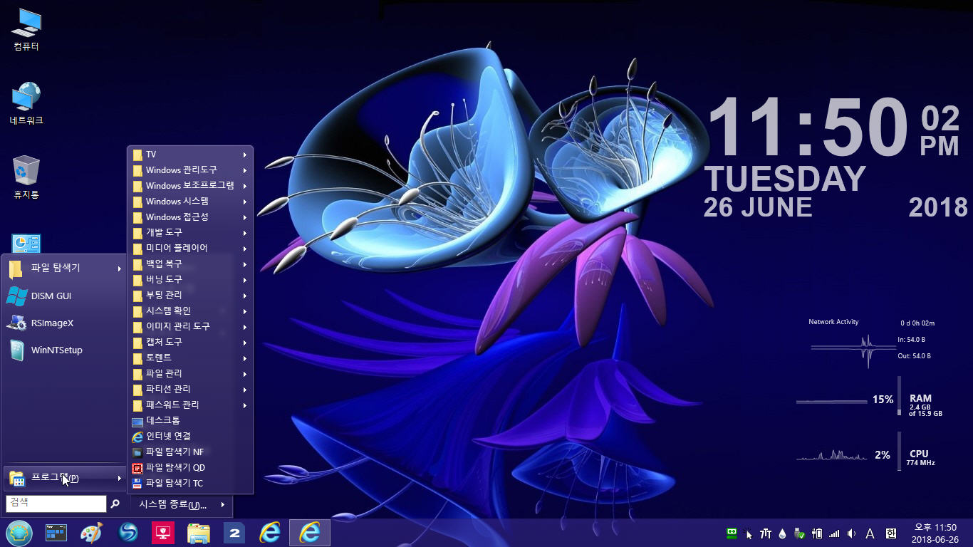Open the 휴지통 recycle bin icon
The height and width of the screenshot is (547, 973).
point(26,178)
